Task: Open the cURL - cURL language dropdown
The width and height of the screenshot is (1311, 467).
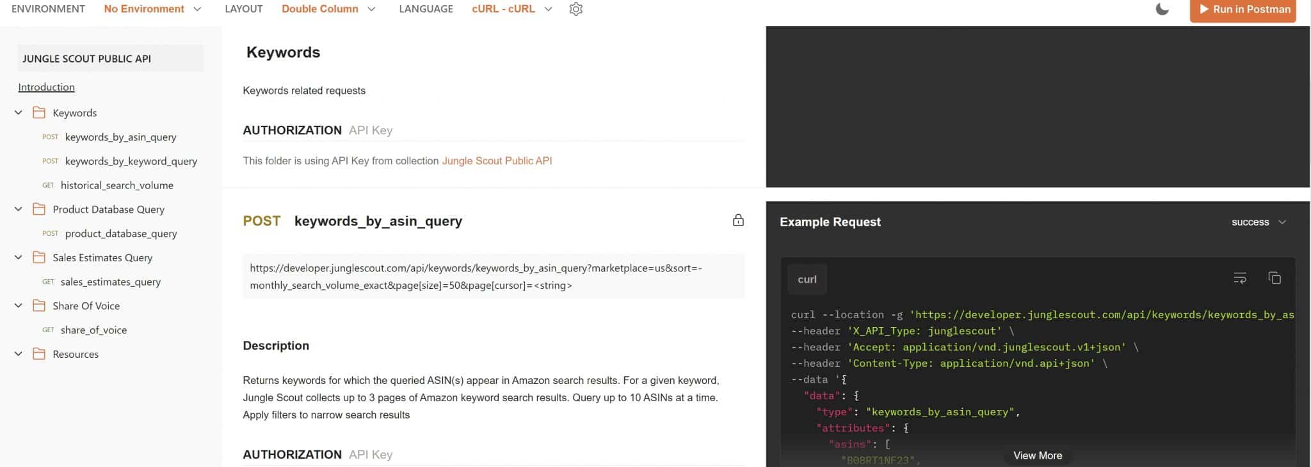Action: click(x=511, y=9)
